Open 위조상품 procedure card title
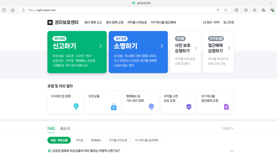The image size is (277, 155). click(x=94, y=96)
